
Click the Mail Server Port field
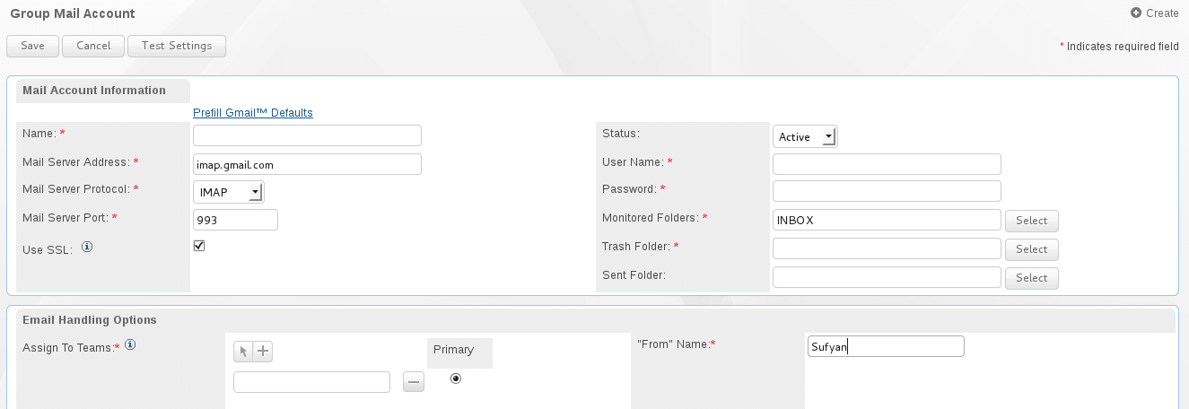235,220
